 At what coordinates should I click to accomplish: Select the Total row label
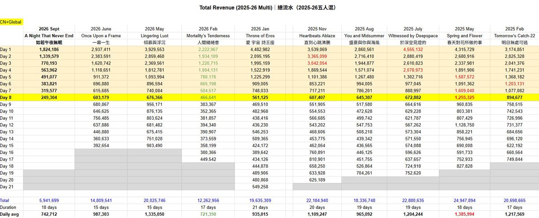4,200
